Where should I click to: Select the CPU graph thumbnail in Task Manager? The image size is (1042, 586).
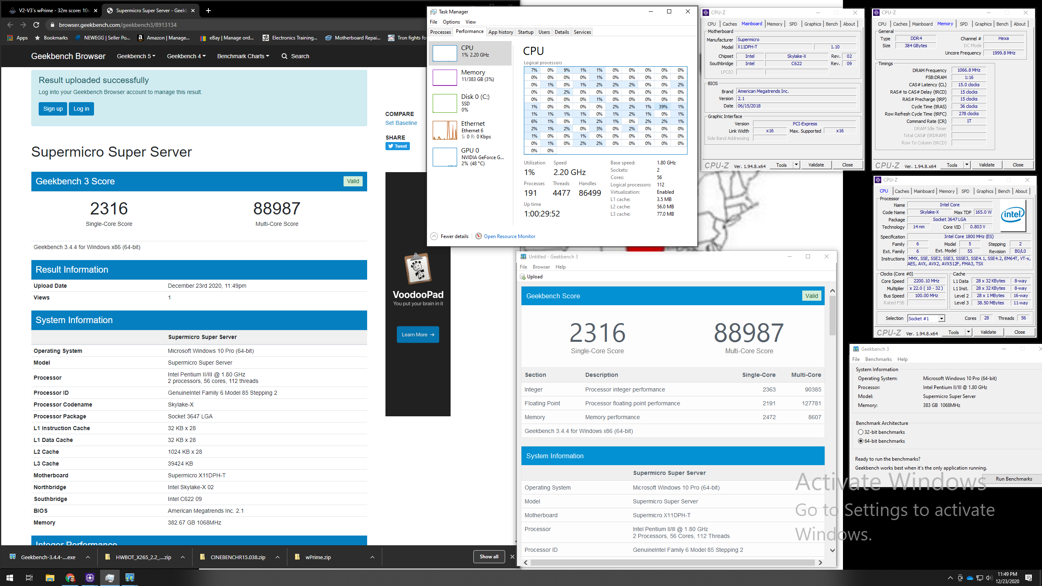point(444,53)
